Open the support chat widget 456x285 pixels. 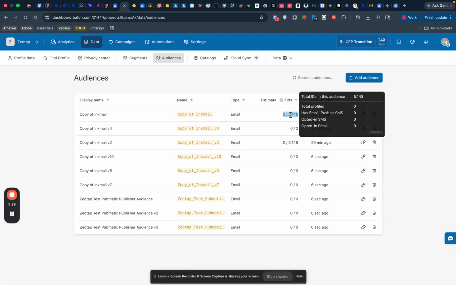click(450, 238)
